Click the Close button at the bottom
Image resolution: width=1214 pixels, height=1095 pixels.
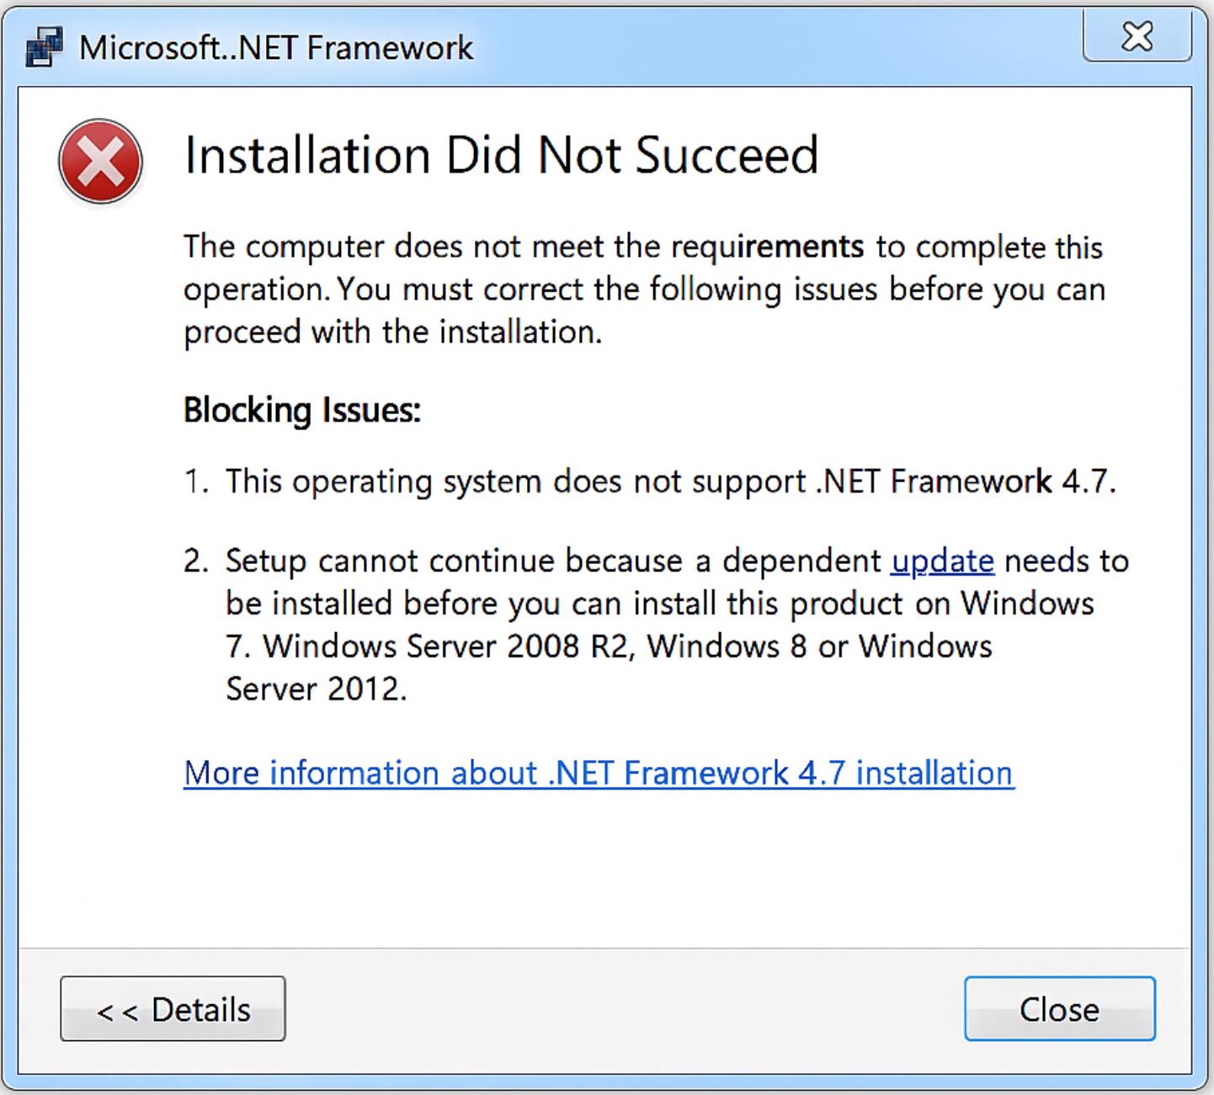pos(1059,1008)
